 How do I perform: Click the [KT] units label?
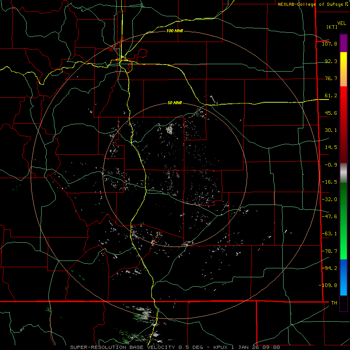point(332,27)
